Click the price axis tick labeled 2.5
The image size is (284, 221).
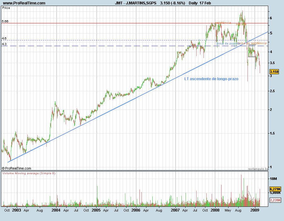coord(272,91)
